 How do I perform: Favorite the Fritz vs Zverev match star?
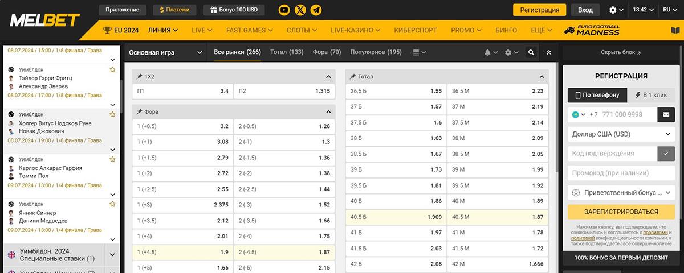112,69
